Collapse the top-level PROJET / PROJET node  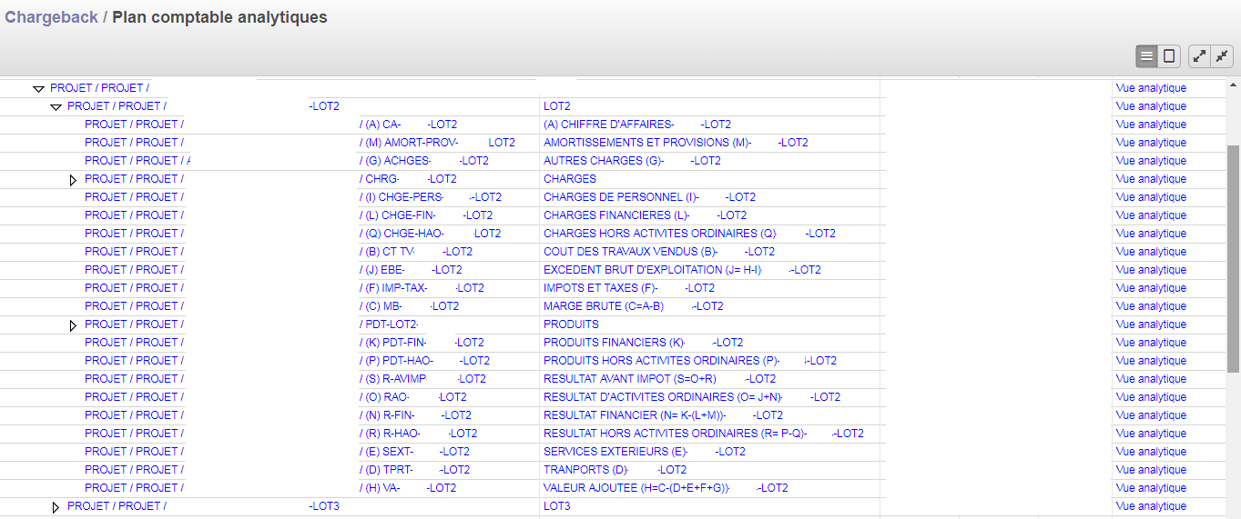pyautogui.click(x=38, y=89)
